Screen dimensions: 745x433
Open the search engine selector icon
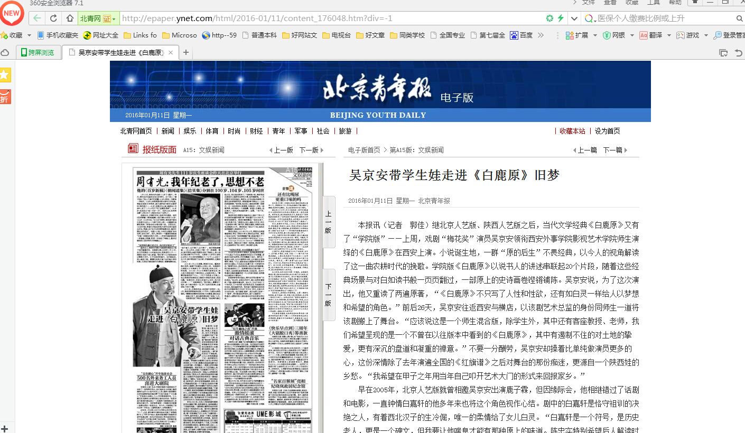(x=590, y=18)
